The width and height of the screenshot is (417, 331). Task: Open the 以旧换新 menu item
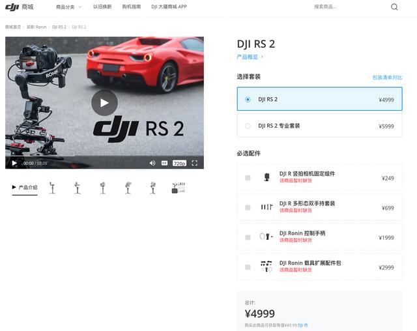tap(102, 7)
